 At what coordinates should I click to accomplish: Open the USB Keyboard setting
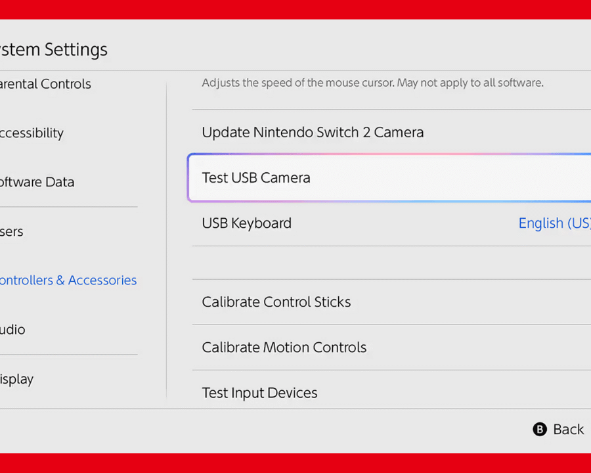click(391, 223)
